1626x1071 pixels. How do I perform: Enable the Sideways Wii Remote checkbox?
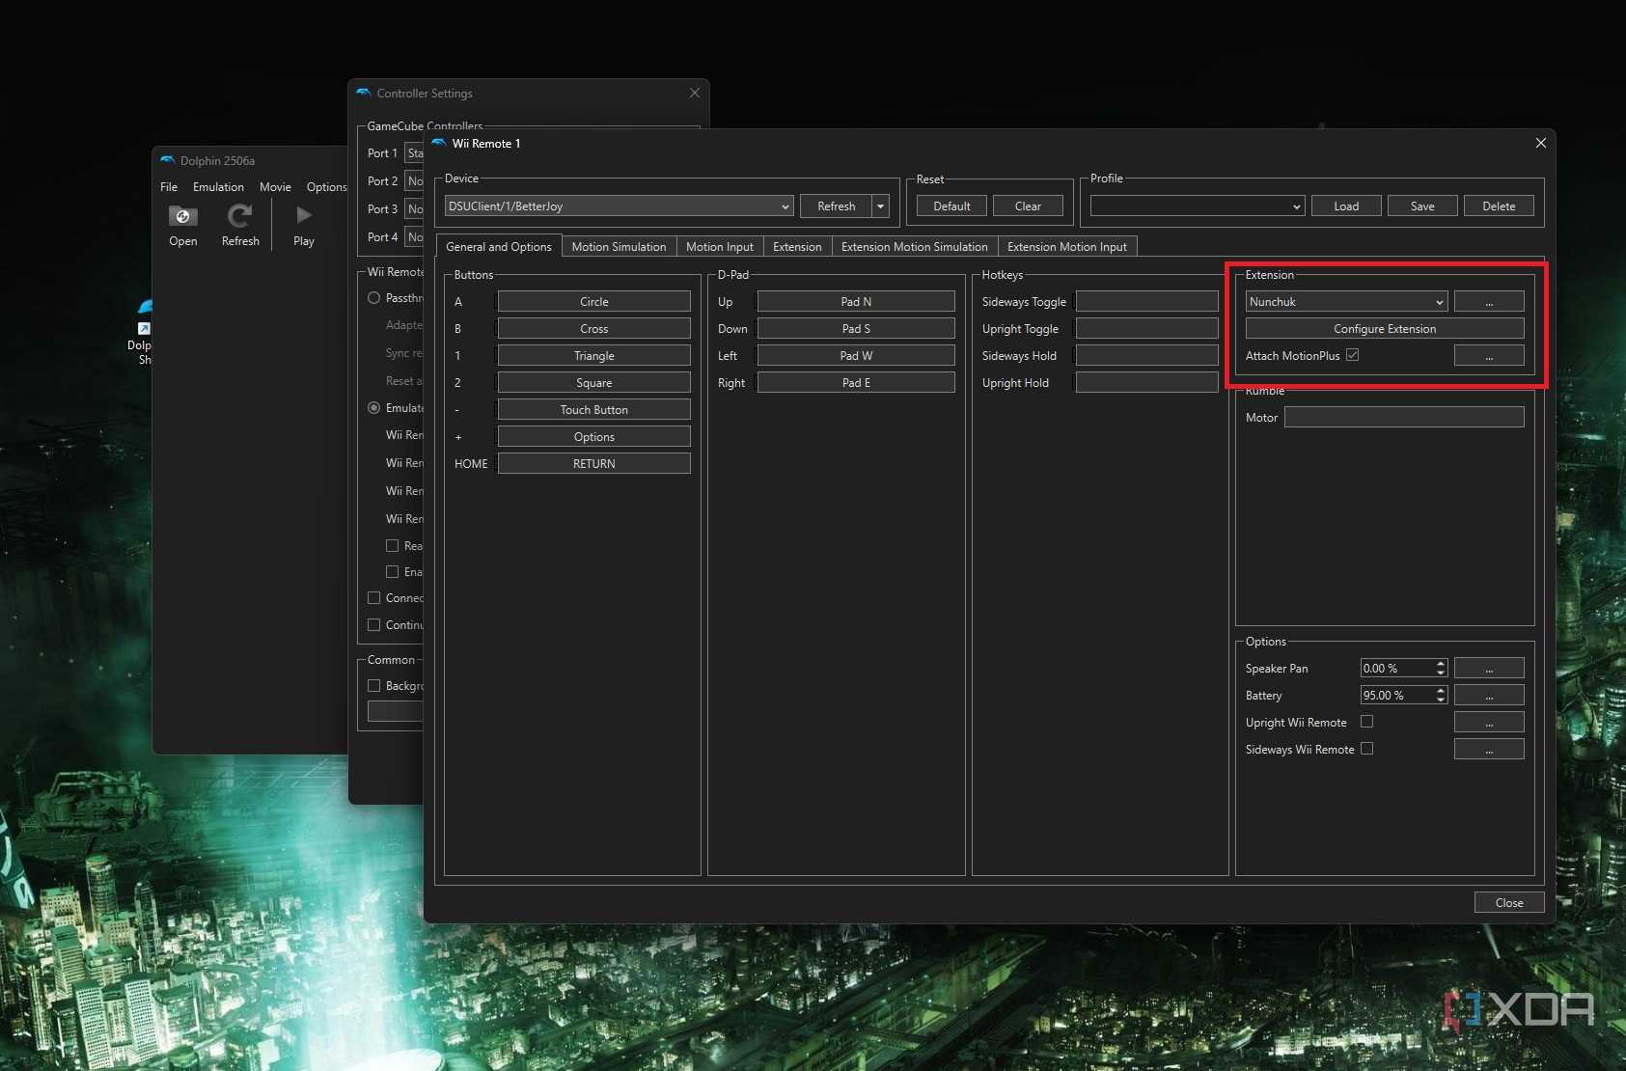pos(1366,749)
